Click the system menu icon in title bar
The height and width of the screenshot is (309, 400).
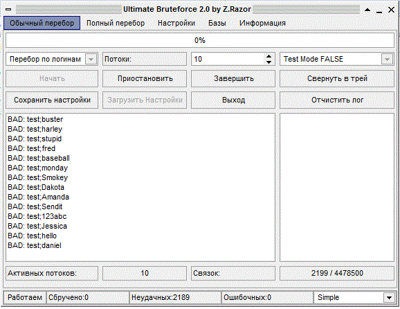pyautogui.click(x=8, y=10)
